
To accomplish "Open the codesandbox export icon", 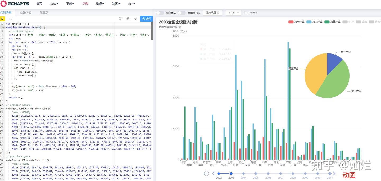I will point(120,19).
